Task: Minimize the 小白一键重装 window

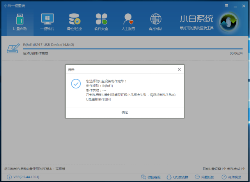Action: [235, 5]
